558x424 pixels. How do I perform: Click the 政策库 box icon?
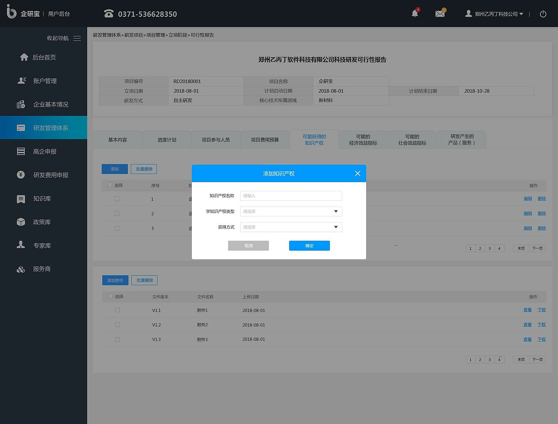pos(21,222)
